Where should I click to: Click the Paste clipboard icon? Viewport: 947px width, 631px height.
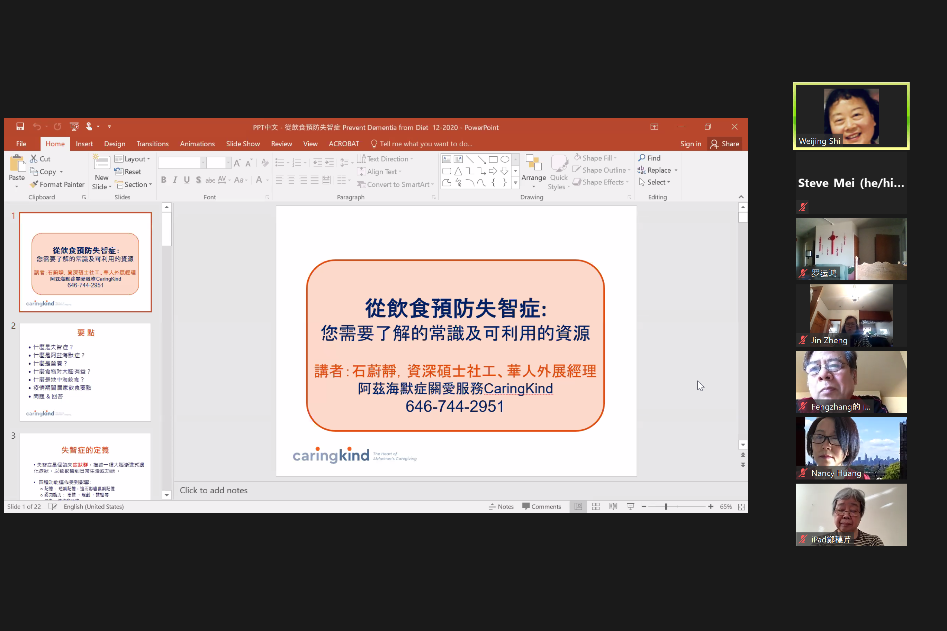17,164
